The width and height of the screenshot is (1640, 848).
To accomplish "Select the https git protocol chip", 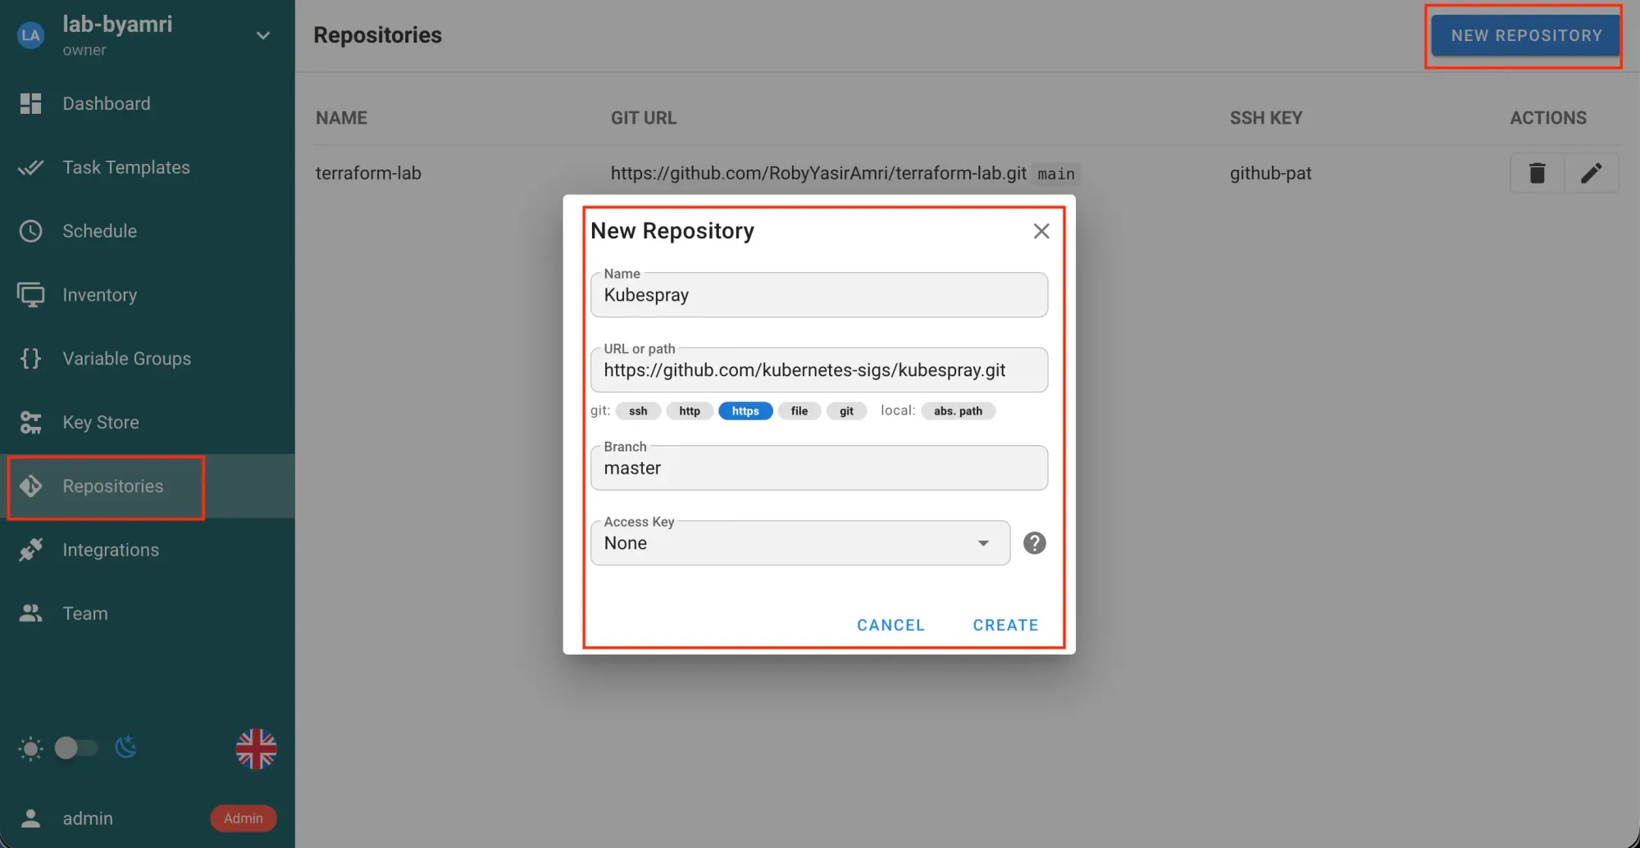I will point(745,410).
